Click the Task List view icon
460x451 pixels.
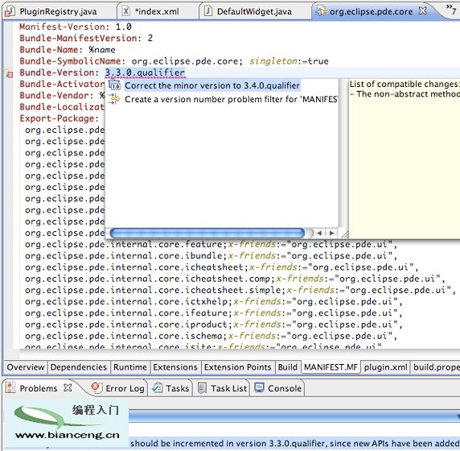[202, 388]
